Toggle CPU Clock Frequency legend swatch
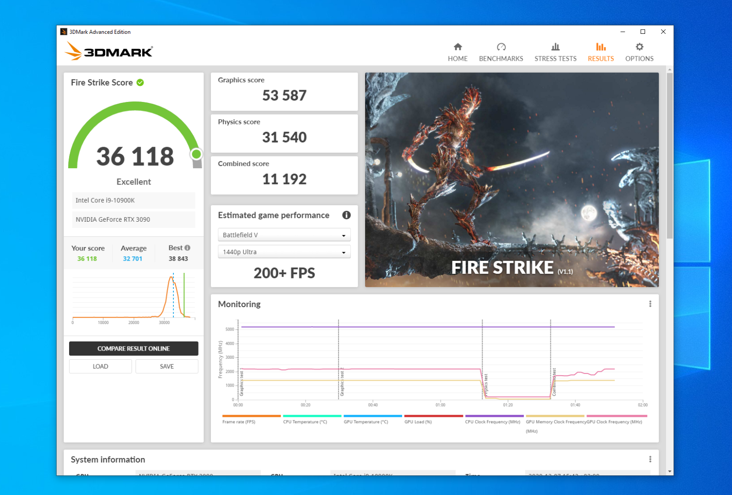Screen dimensions: 732x495 (x=495, y=416)
